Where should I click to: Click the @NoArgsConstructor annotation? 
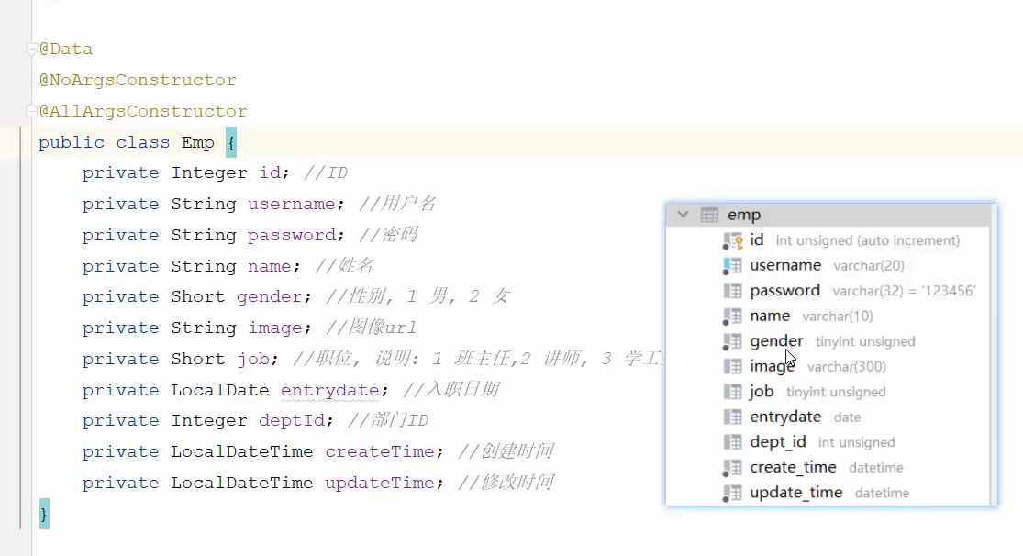137,81
